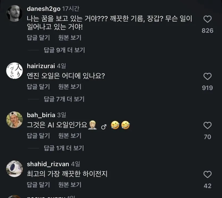Expand 답글 7개 더 보기 replies

[x=64, y=99]
